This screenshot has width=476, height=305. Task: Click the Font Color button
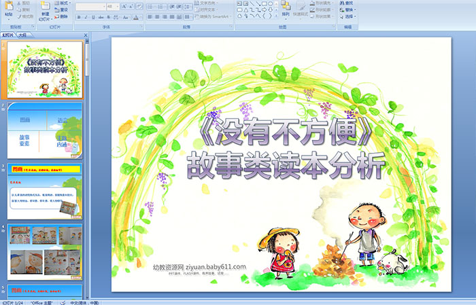coord(136,17)
